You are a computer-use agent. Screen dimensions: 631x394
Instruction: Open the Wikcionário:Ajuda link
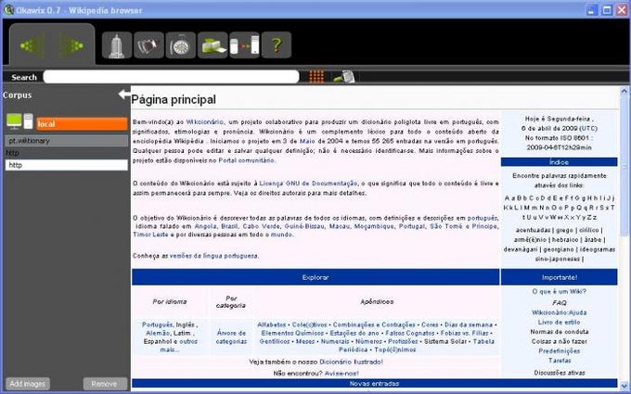pos(559,312)
